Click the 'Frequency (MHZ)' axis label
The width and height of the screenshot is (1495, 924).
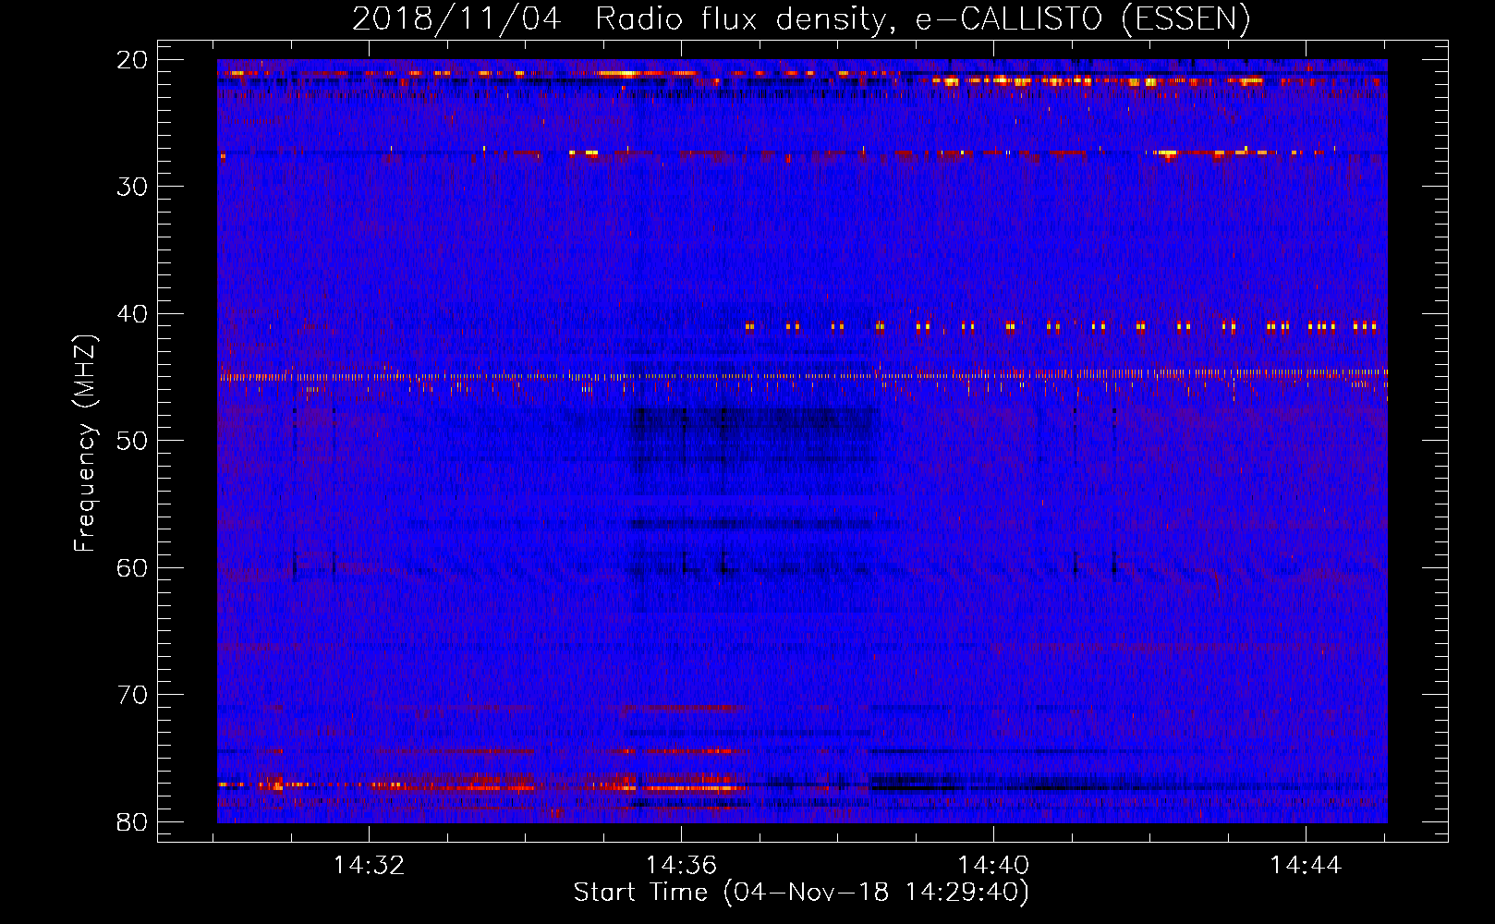[85, 444]
